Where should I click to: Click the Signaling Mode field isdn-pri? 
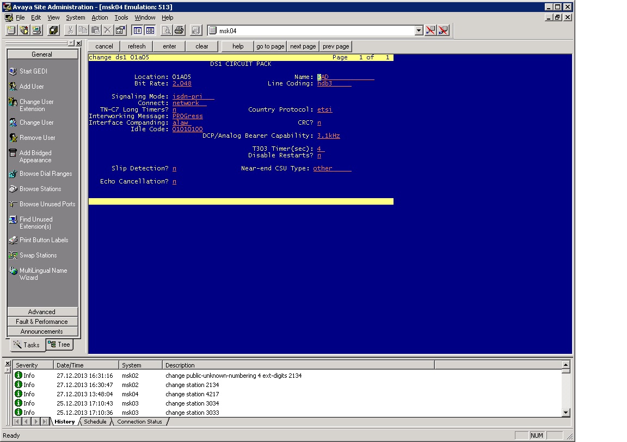193,96
